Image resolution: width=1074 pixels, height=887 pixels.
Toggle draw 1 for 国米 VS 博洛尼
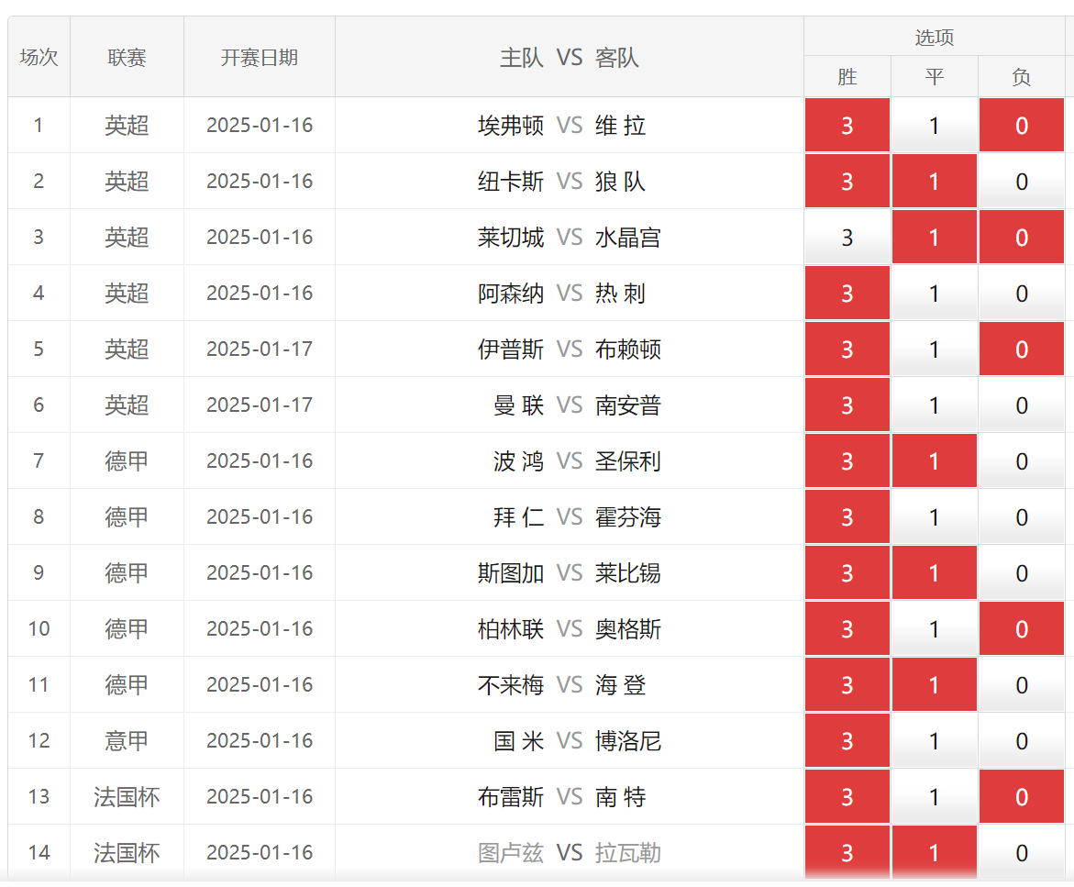point(935,740)
